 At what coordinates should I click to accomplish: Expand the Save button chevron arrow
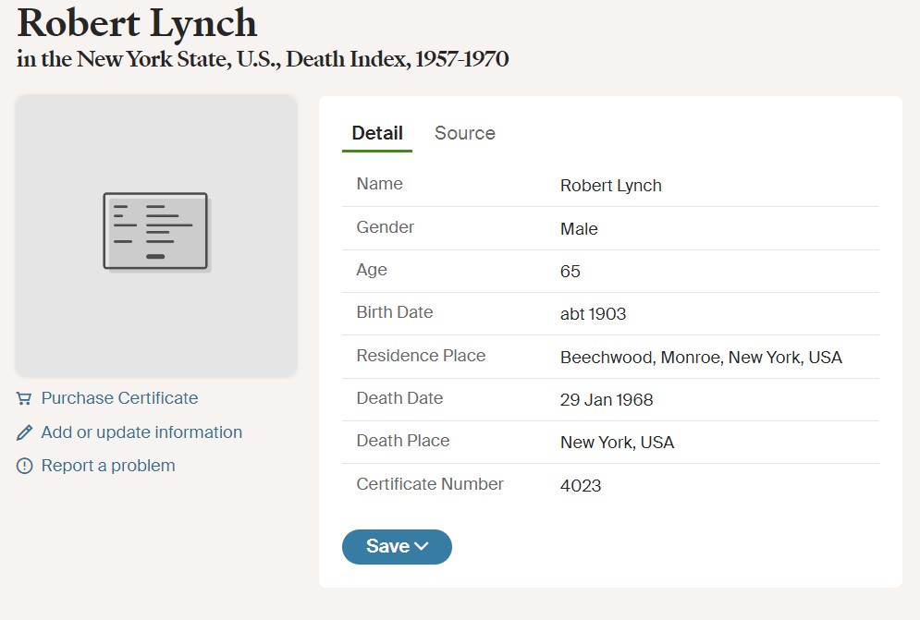coord(422,547)
